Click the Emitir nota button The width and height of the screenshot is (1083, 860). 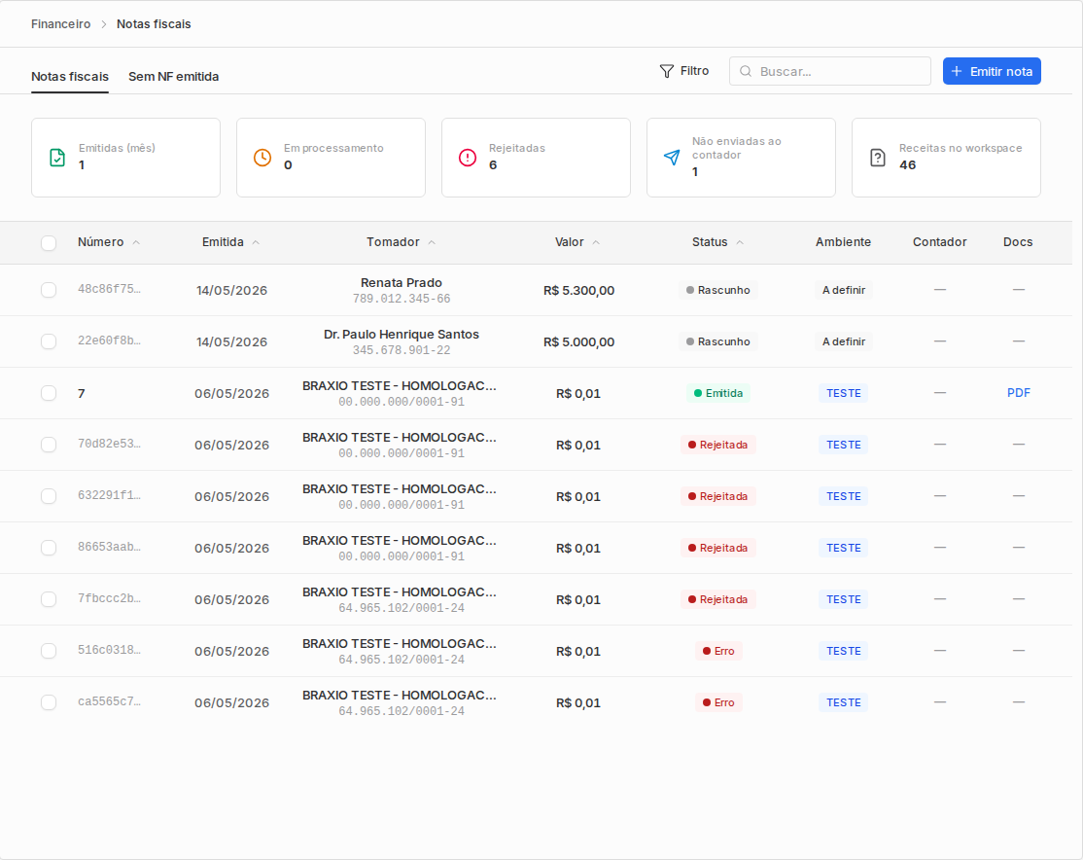tap(992, 71)
